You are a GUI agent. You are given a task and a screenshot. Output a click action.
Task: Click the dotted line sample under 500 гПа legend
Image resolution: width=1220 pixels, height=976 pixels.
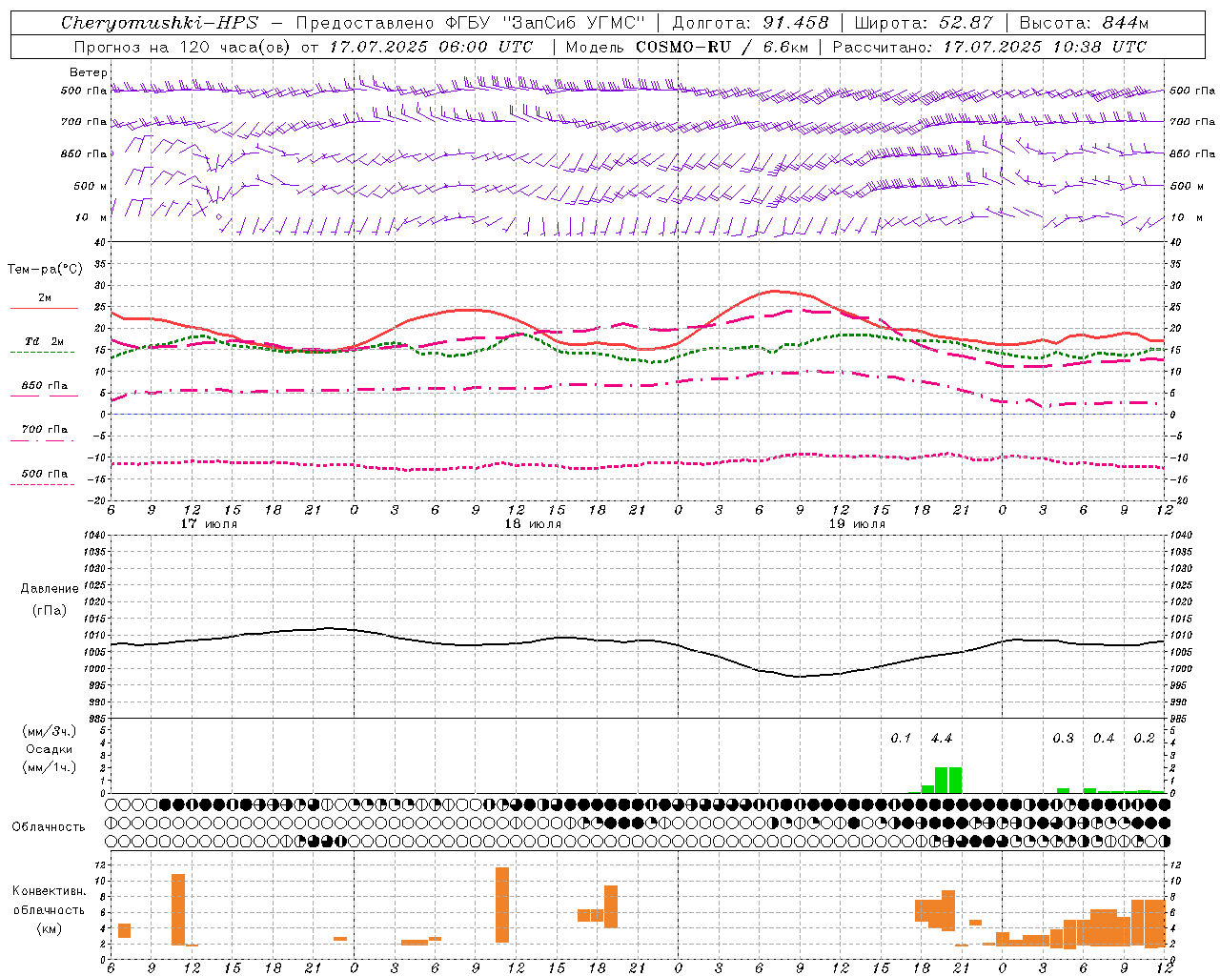[42, 484]
